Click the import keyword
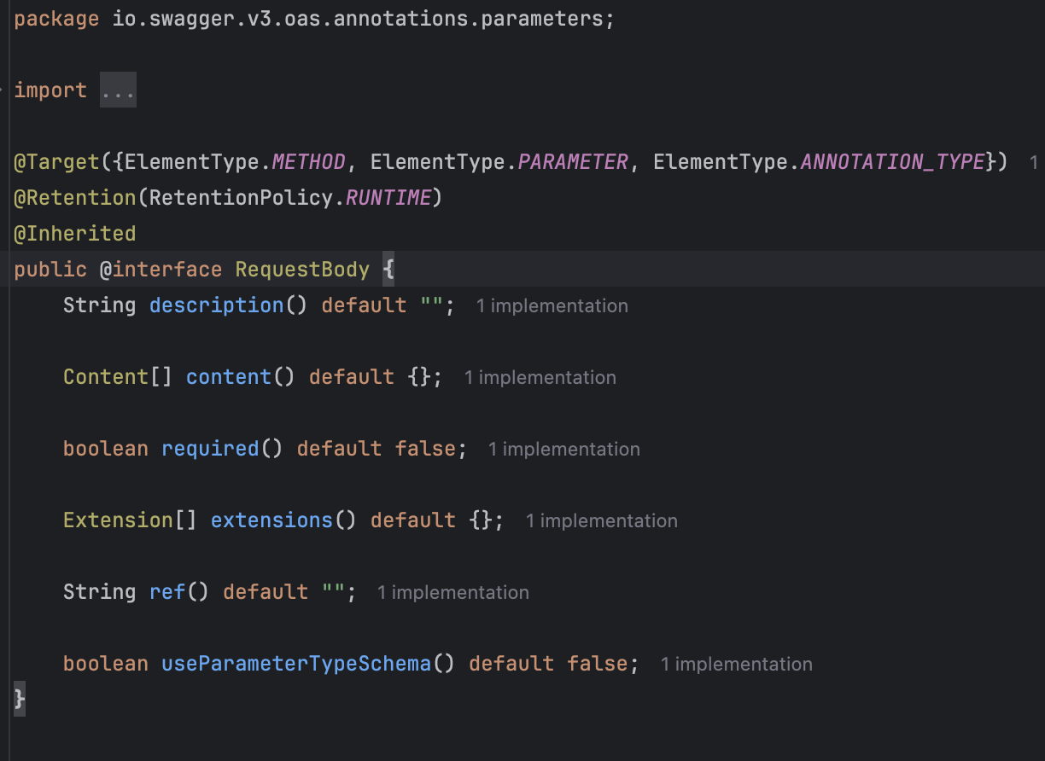Image resolution: width=1045 pixels, height=761 pixels. tap(50, 90)
